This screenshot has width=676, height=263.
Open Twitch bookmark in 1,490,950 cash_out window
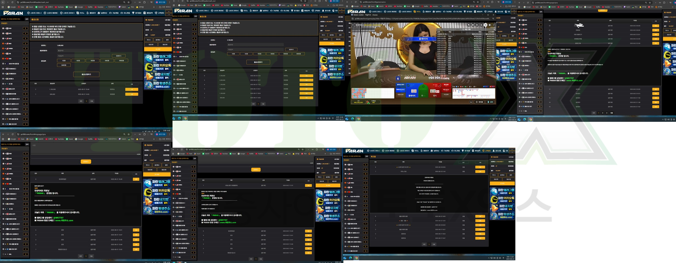[x=122, y=7]
